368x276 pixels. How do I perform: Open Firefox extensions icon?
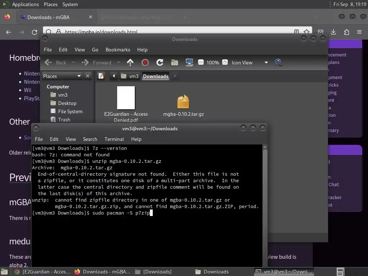(x=346, y=32)
